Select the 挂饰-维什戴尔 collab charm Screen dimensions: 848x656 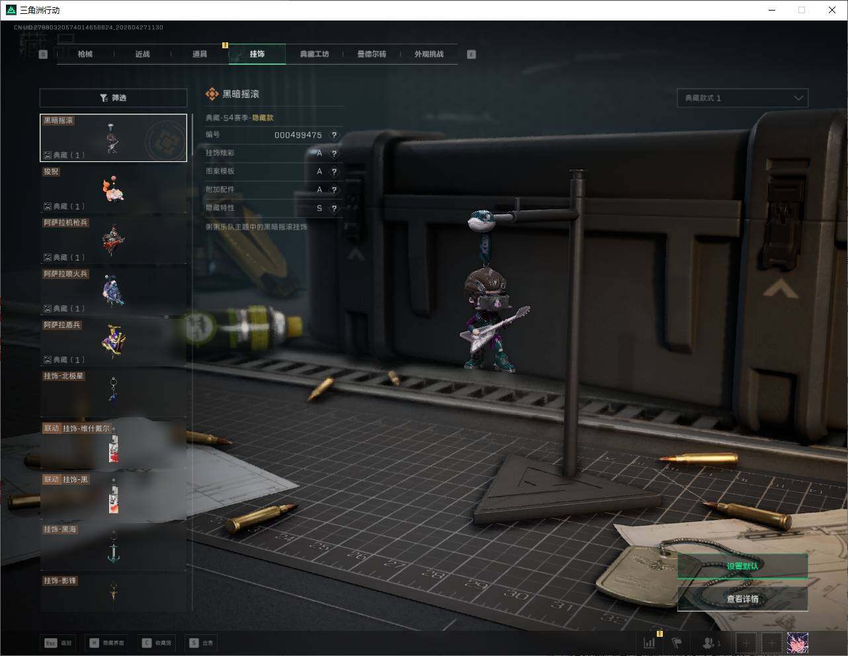[113, 444]
